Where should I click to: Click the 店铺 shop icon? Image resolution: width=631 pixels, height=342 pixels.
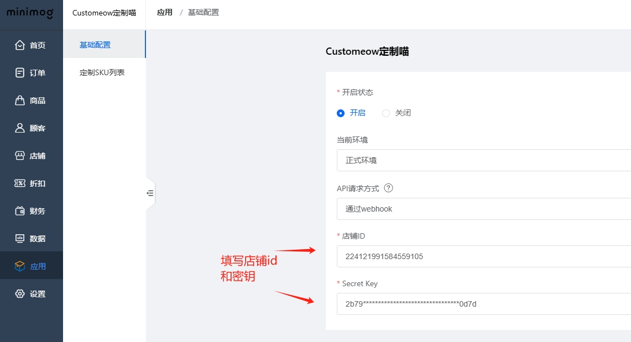(x=20, y=155)
